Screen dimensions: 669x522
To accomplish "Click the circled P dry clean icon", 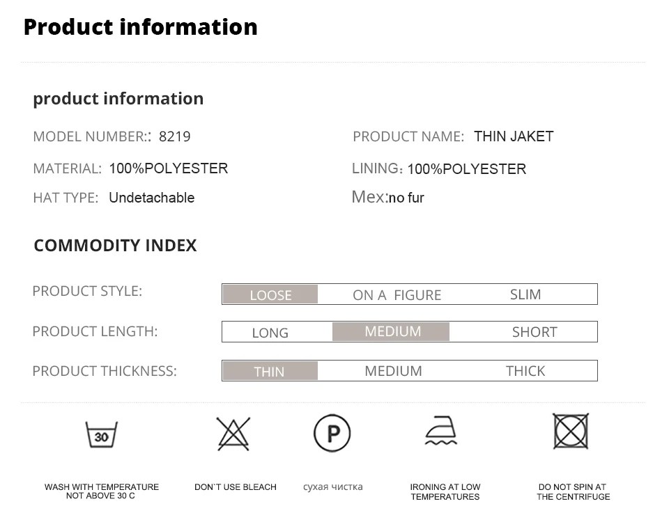I will click(332, 434).
